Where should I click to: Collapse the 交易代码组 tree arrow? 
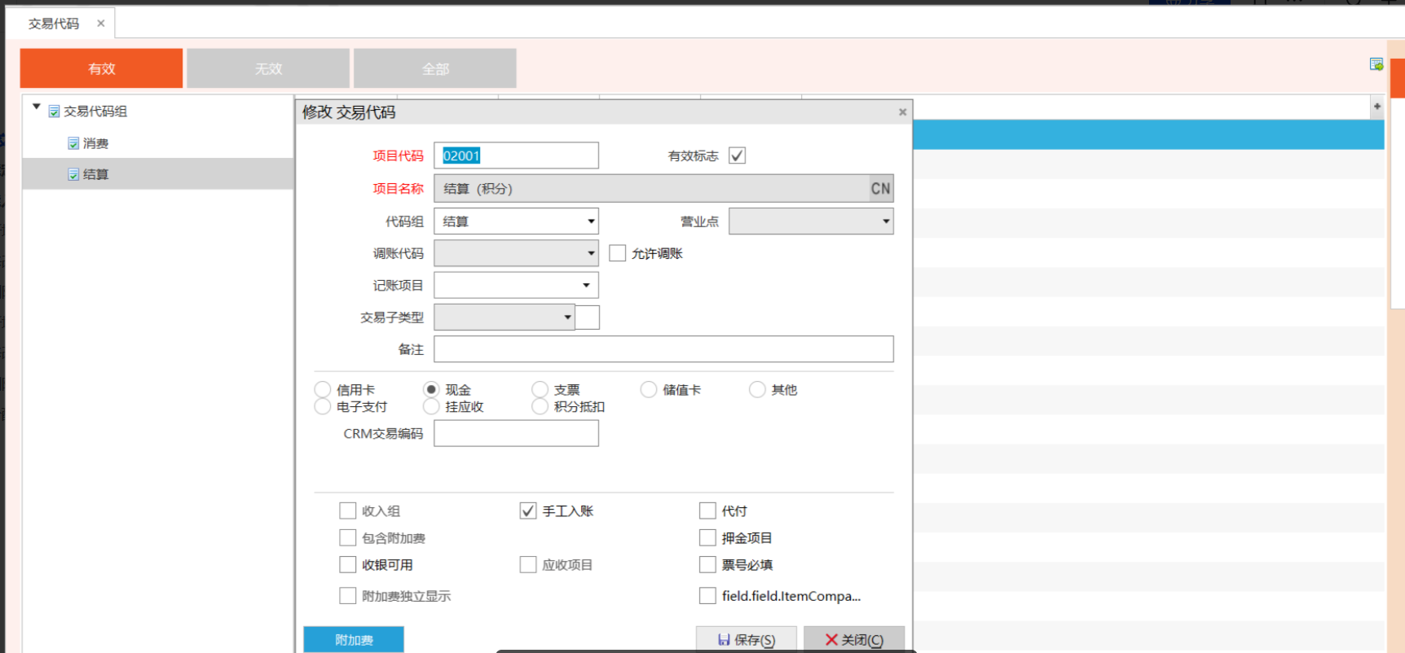37,107
